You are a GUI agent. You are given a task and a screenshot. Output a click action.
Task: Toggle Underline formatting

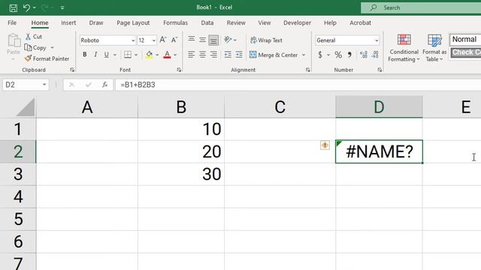click(106, 55)
